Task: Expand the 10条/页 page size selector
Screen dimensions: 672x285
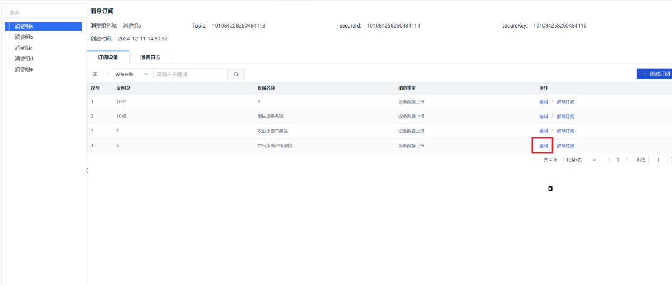Action: pyautogui.click(x=581, y=159)
